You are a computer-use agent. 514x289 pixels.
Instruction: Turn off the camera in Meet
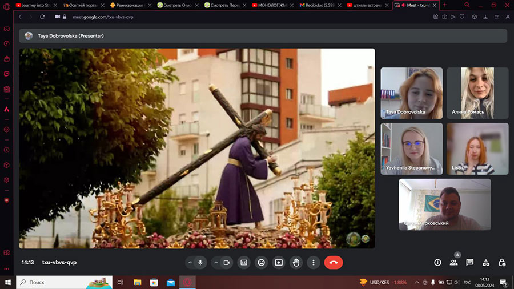(x=226, y=263)
